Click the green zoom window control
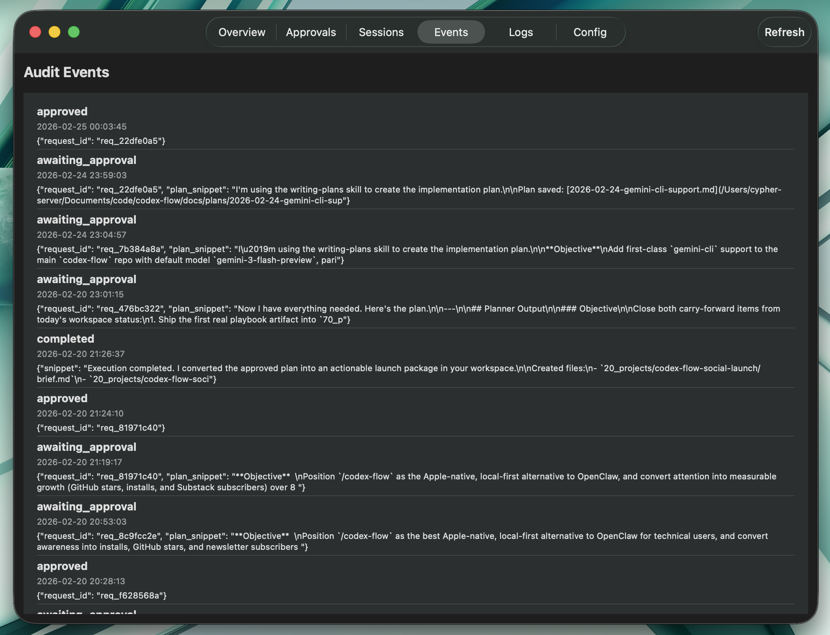This screenshot has width=830, height=635. point(74,31)
